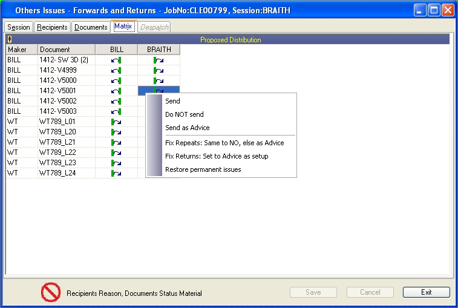458x308 pixels.
Task: Select document cell WT789_L23
Action: point(67,163)
